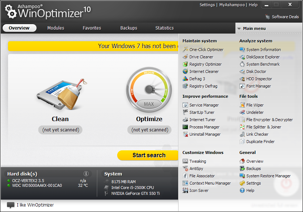The image size is (303, 212).
Task: Launch Registry Optimizer via its icon
Action: point(185,64)
